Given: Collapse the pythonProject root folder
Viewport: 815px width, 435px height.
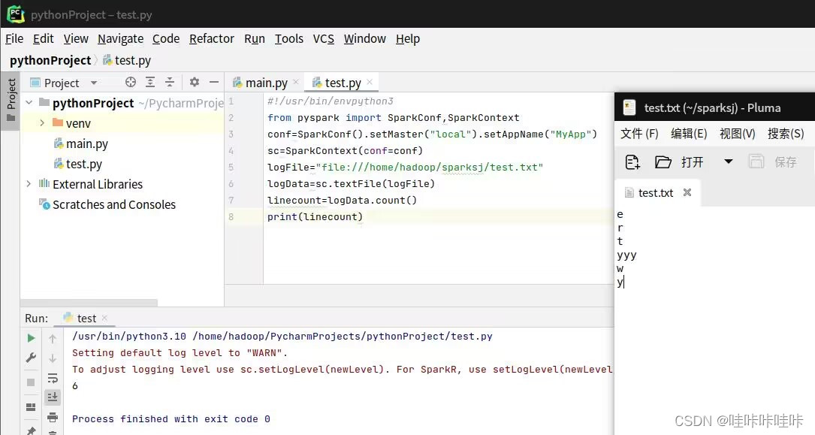Looking at the screenshot, I should point(29,102).
